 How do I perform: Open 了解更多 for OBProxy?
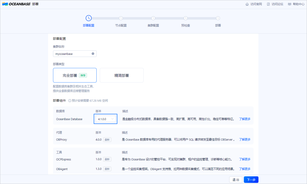[244, 139]
